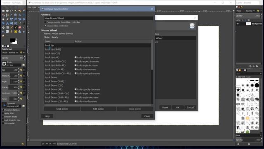This screenshot has height=149, width=264.
Task: Swap foreground and background colors arrow
Action: [16, 39]
